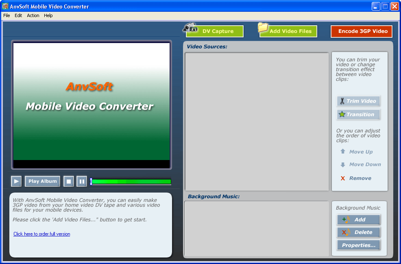Click the down arrow icon beside Move Down

343,164
